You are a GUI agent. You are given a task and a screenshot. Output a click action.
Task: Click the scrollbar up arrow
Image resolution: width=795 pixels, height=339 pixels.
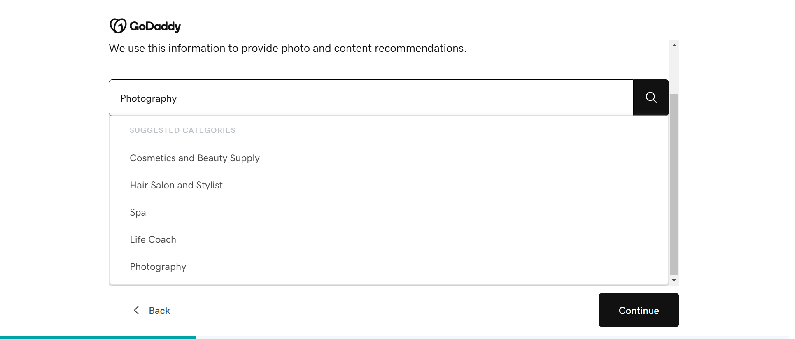pyautogui.click(x=674, y=45)
